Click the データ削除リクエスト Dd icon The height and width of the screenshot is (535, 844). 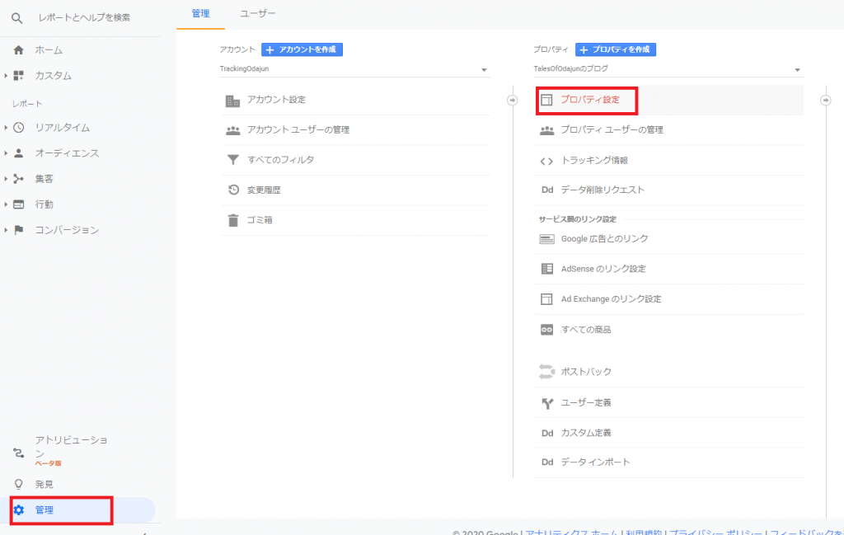[547, 190]
